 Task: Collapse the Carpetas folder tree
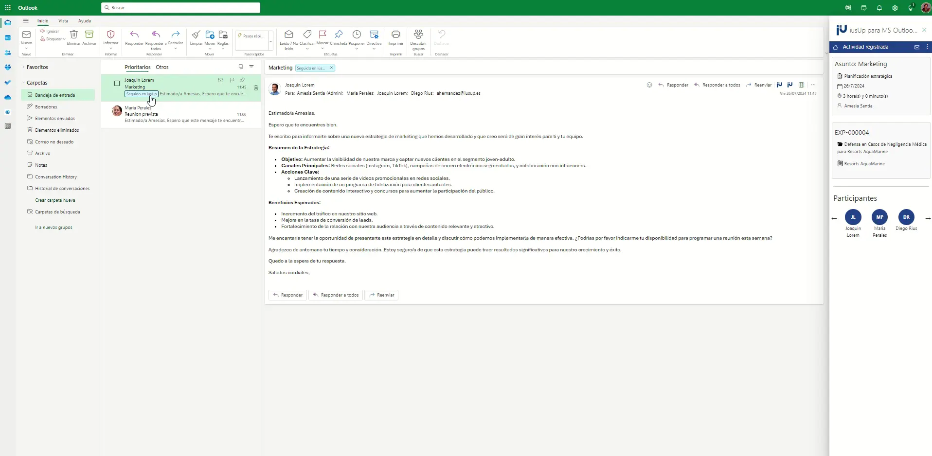[23, 83]
